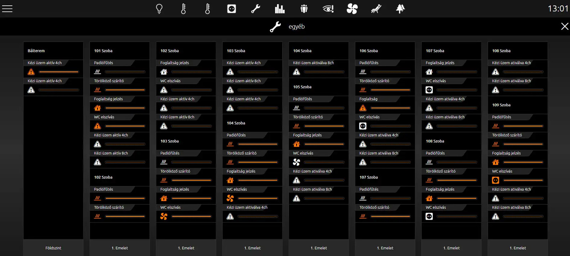This screenshot has width=570, height=256.
Task: Click the 13:01 clock display
Action: pos(558,9)
